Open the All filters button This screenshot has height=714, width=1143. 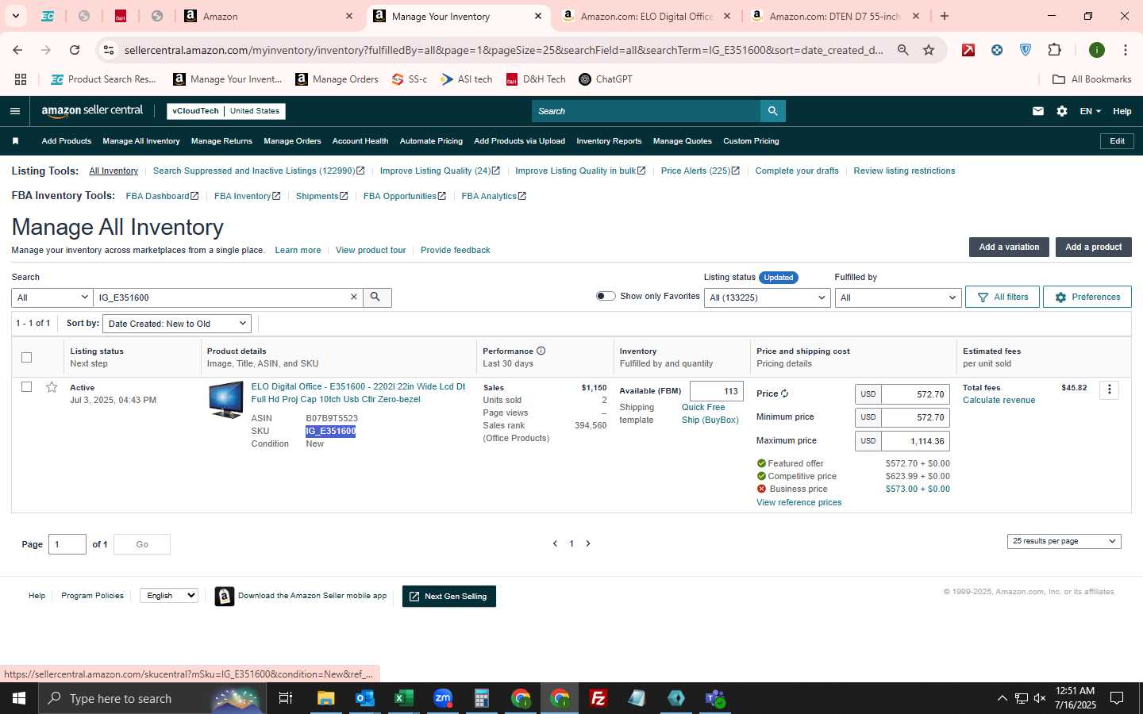(1003, 297)
